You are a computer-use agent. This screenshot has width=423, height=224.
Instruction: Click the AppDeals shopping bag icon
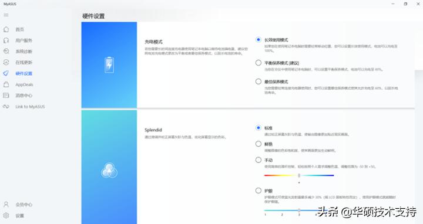6,84
